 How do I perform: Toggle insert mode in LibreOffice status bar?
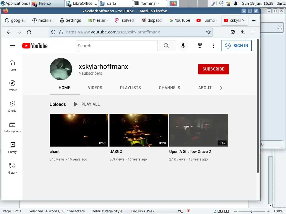pos(180,211)
